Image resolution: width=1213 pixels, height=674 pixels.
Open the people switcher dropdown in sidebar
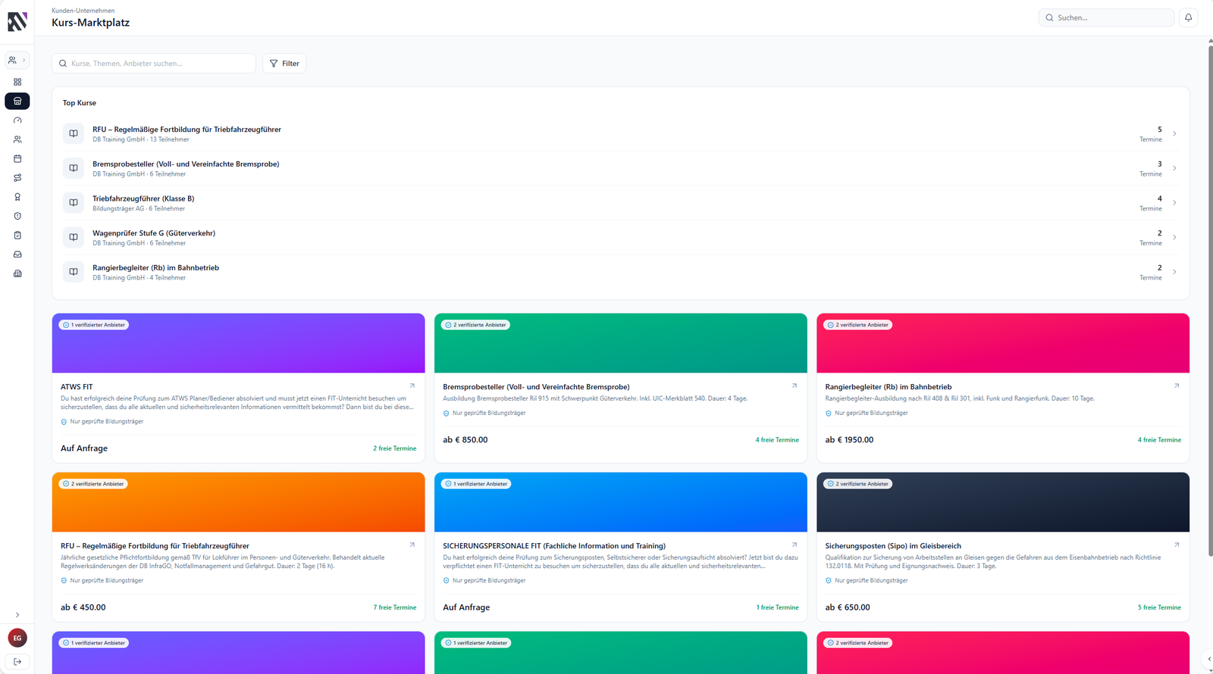point(17,60)
